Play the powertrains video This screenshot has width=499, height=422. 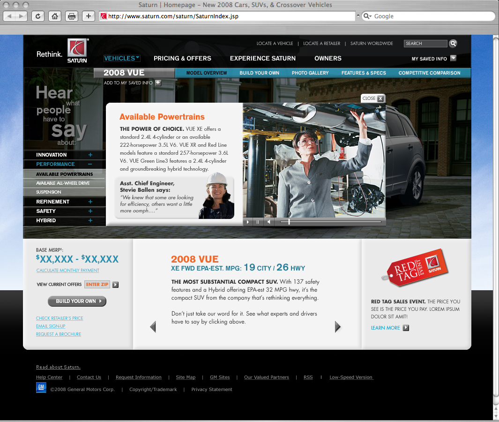(248, 222)
